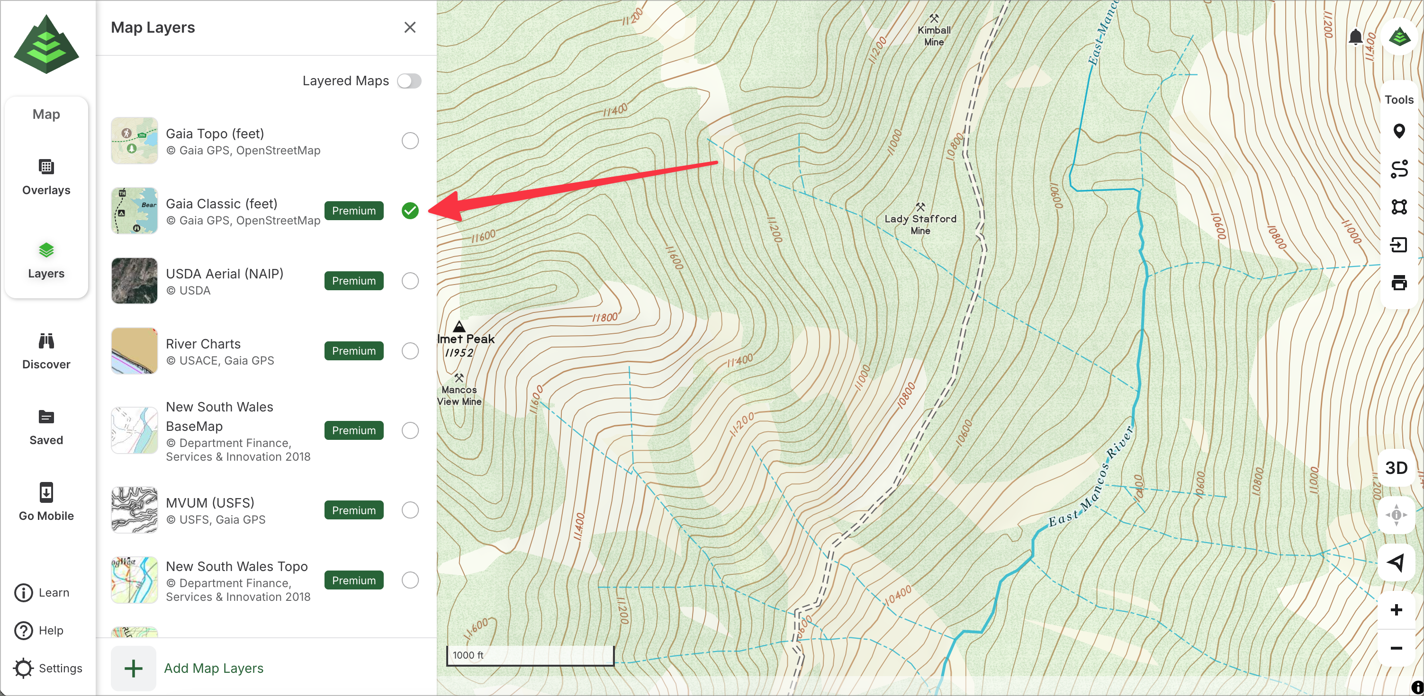Switch to 3D map view
Image resolution: width=1424 pixels, height=696 pixels.
coord(1396,468)
